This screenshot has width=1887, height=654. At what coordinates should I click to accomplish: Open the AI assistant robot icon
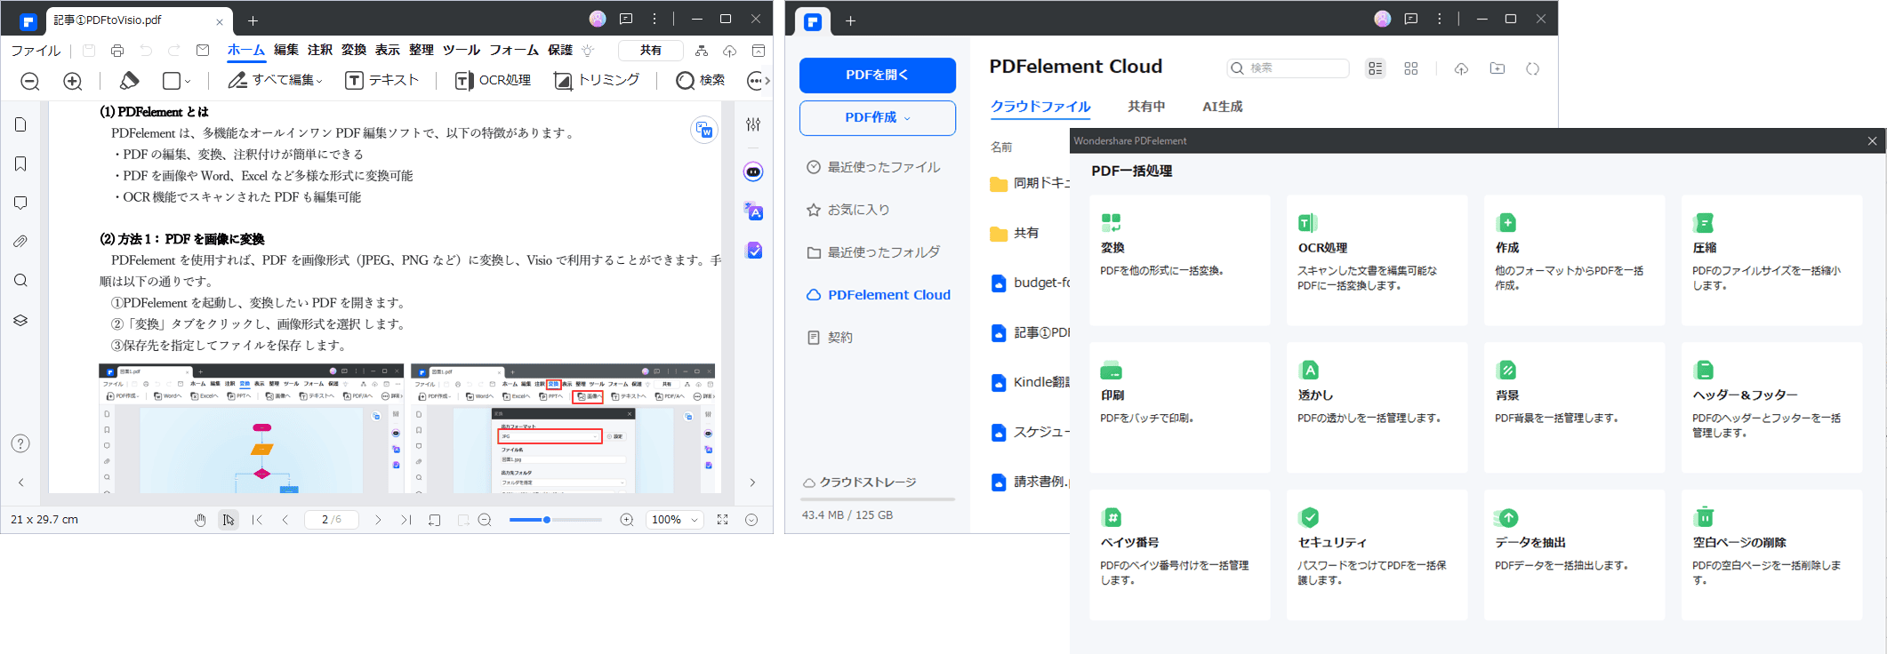(x=753, y=171)
